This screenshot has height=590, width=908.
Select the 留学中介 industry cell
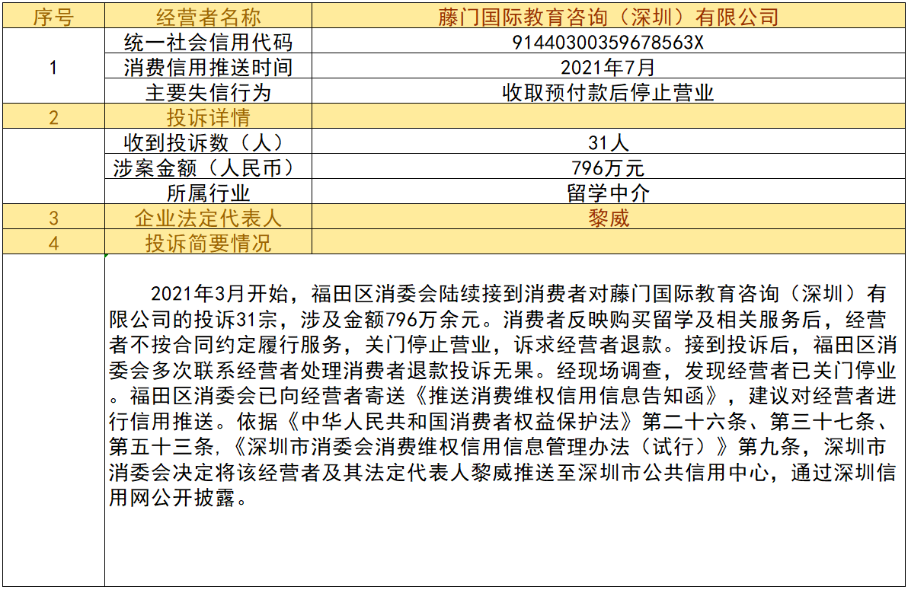pyautogui.click(x=608, y=193)
